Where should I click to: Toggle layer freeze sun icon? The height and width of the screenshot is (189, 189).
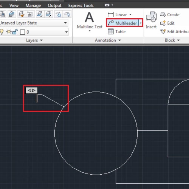coord(9,32)
